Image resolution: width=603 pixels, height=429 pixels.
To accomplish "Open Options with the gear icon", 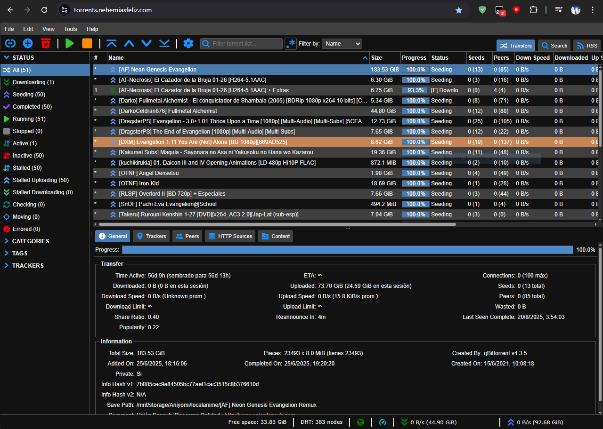I will 188,43.
